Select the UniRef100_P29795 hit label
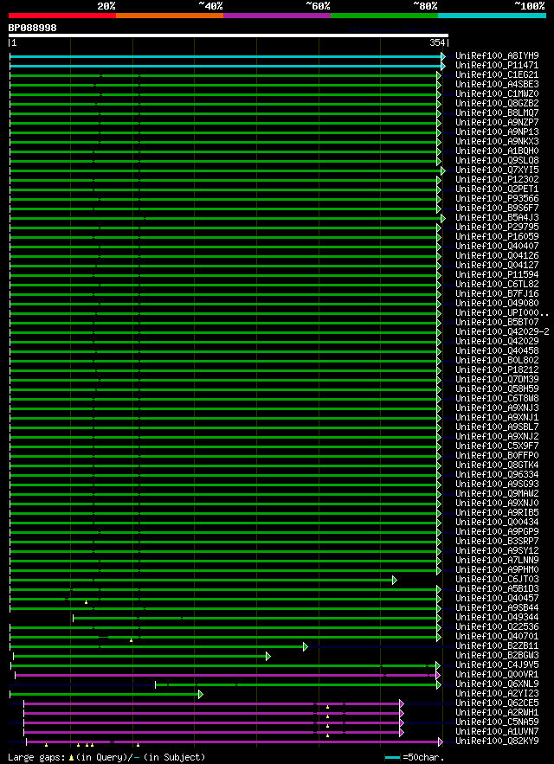 point(497,228)
